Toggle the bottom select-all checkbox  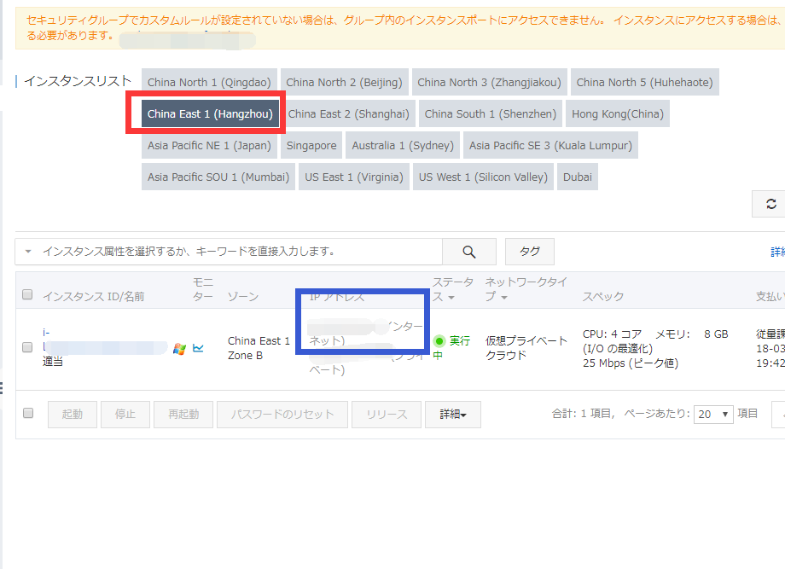pos(28,413)
